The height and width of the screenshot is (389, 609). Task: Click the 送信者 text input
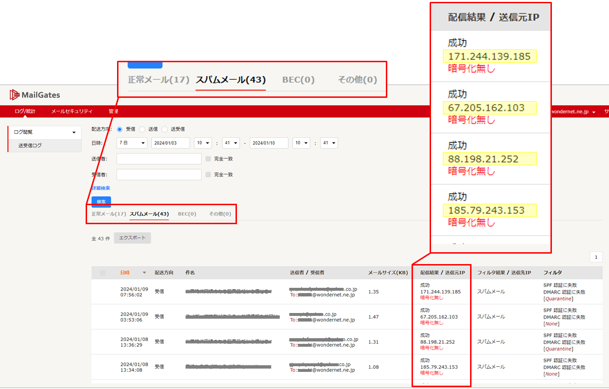click(x=159, y=159)
